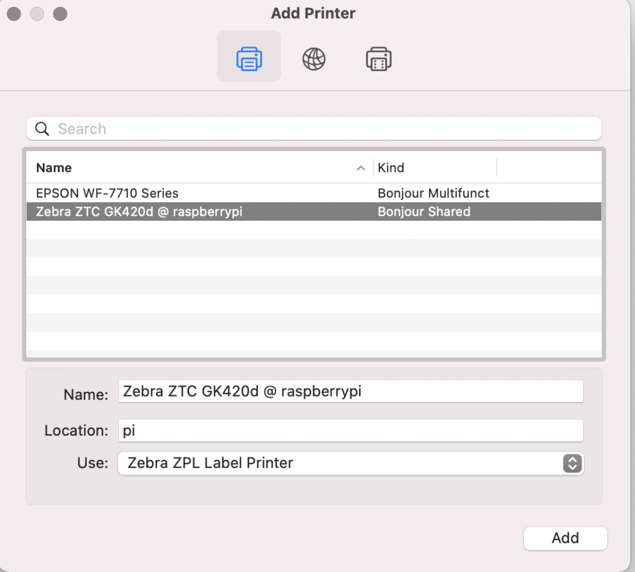This screenshot has height=572, width=635.
Task: Click the zoom window button
Action: 60,14
